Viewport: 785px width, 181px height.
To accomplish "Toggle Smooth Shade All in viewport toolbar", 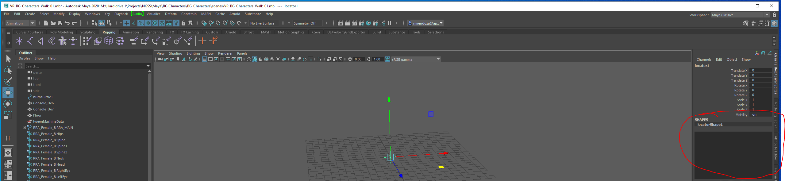I will (255, 59).
